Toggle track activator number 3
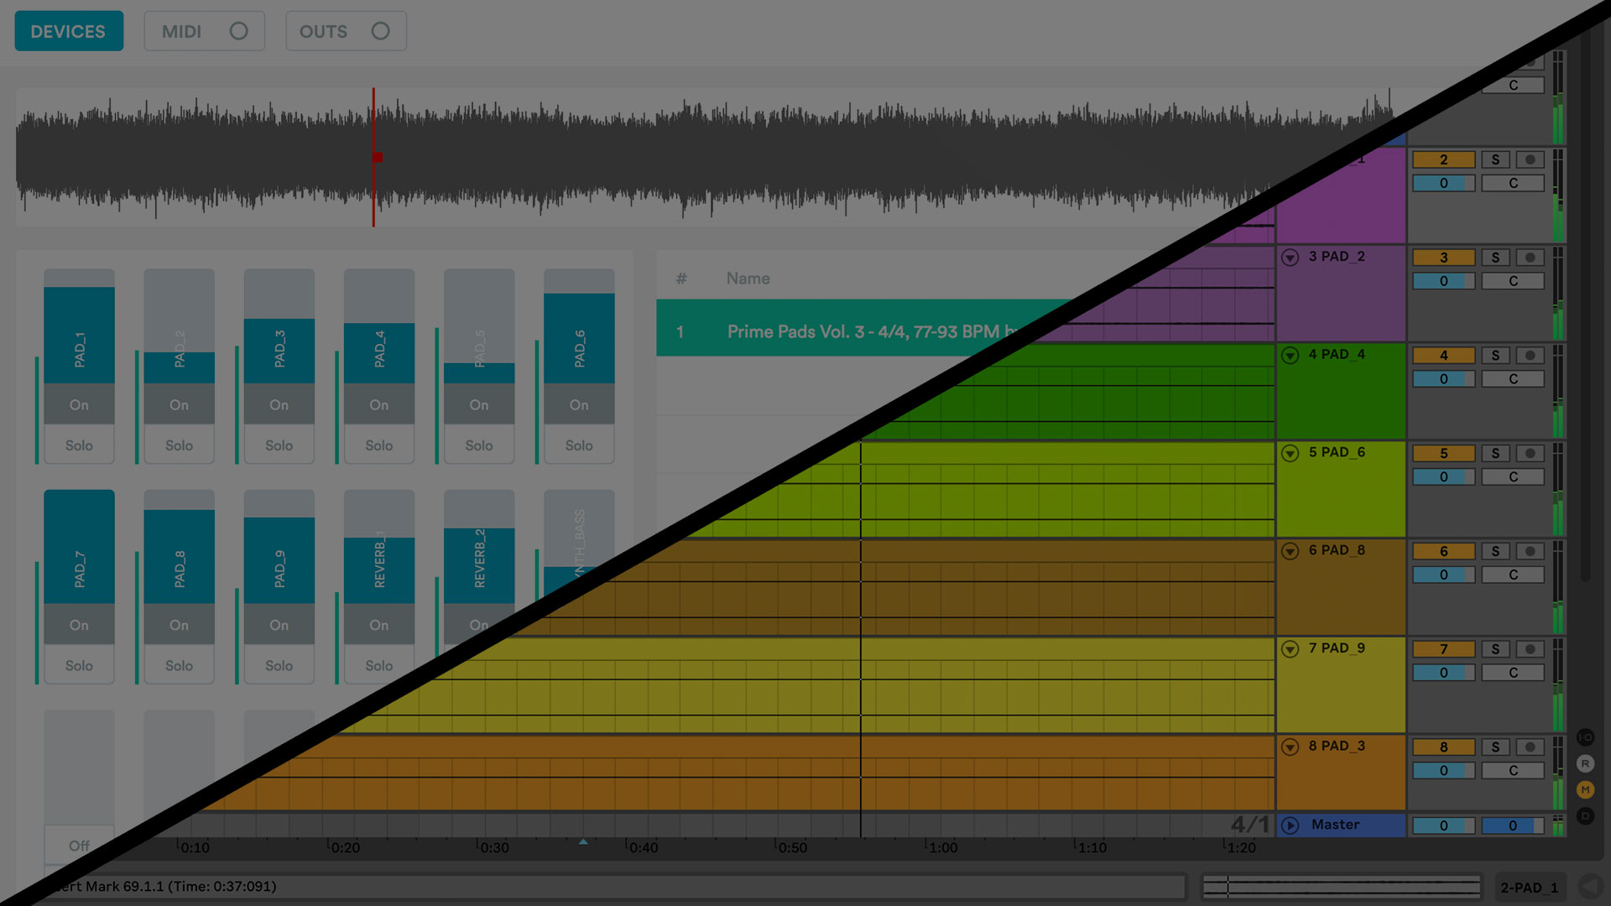Viewport: 1611px width, 906px height. point(1443,258)
